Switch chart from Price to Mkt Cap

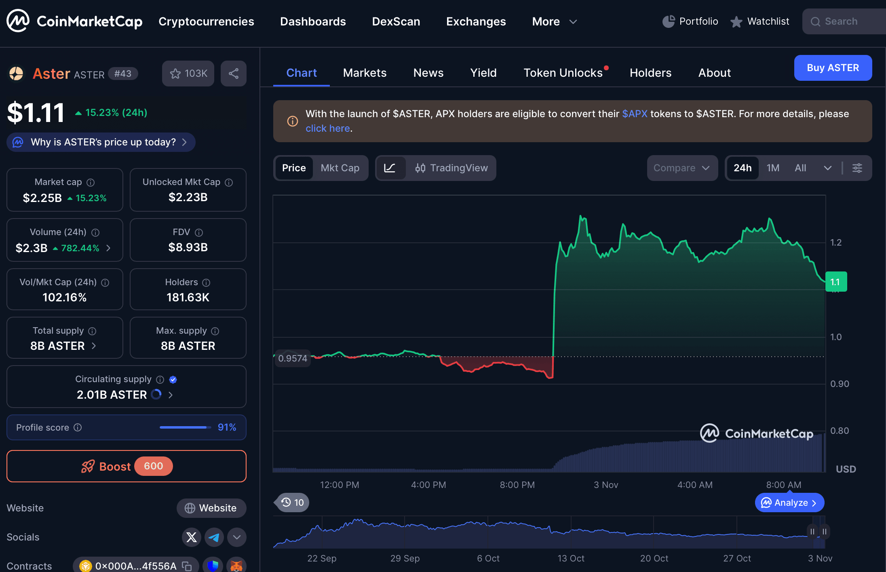[x=340, y=168]
